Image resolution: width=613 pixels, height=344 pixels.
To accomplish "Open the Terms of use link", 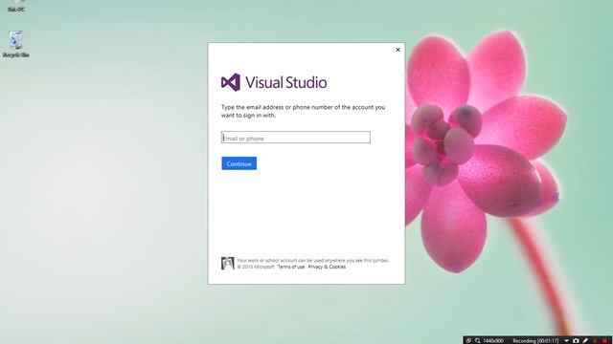I will 291,267.
